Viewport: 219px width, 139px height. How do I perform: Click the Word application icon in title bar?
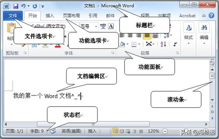[6, 6]
